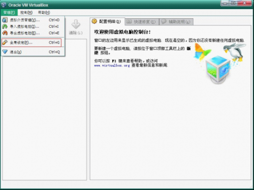Maximize the VirtualBox window
This screenshot has height=190, width=254.
click(233, 3)
